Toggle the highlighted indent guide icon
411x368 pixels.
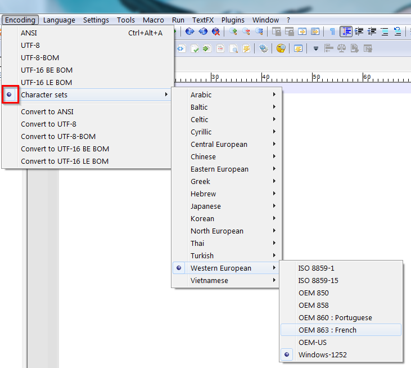click(x=346, y=32)
